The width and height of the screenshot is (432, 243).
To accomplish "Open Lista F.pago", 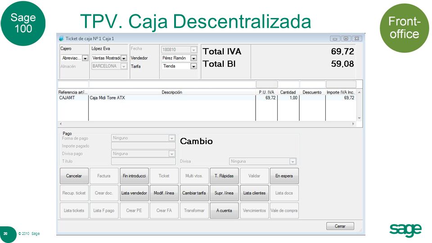I will [104, 211].
